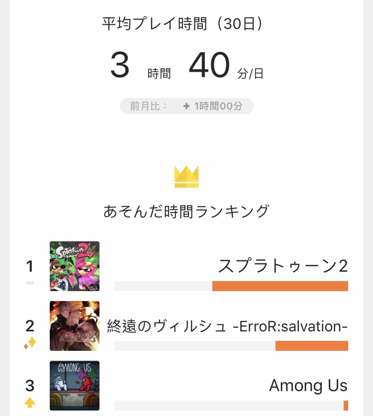The image size is (373, 416).
Task: Click the 前月比 +1時間00分 comparison pill
Action: [186, 106]
